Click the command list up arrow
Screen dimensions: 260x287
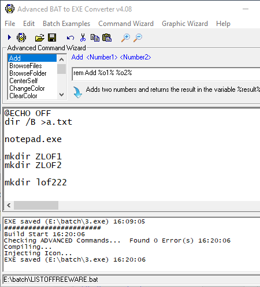[62, 59]
